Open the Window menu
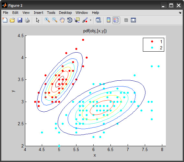 tap(82, 13)
